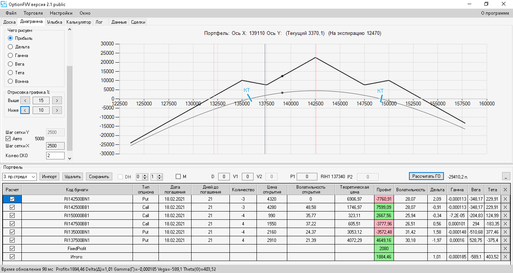Screen dimensions: 513x273
Task: Delete the RI142500BN1 Put row
Action: point(505,199)
